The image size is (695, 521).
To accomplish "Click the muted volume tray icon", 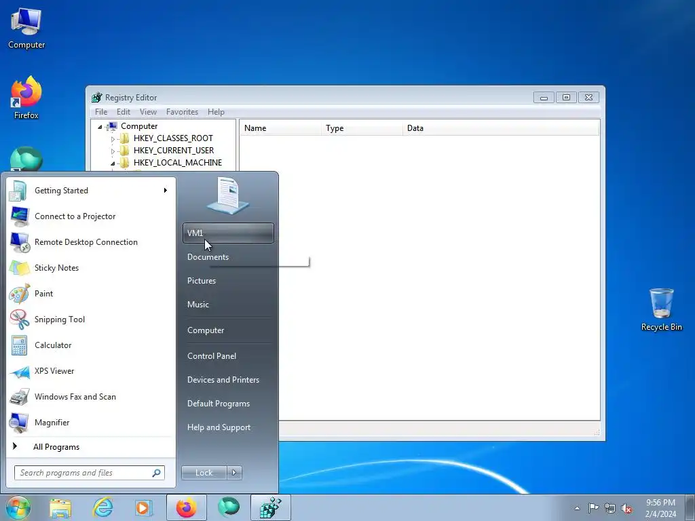I will click(x=626, y=508).
